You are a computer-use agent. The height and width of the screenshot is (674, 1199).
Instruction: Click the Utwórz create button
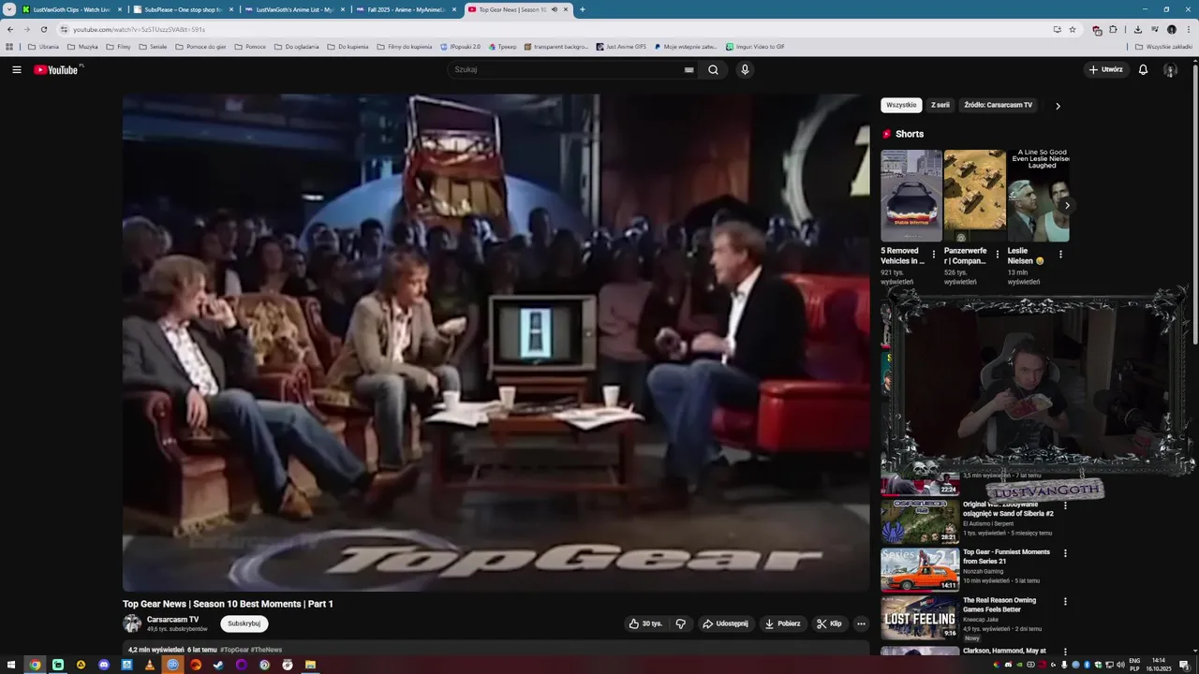click(x=1105, y=69)
